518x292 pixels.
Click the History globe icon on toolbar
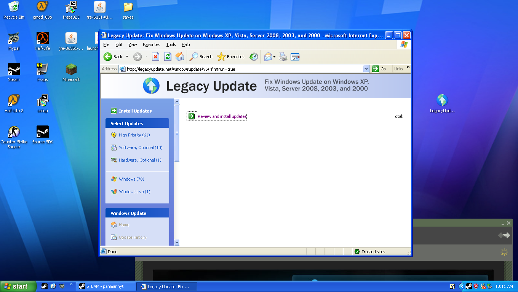253,56
